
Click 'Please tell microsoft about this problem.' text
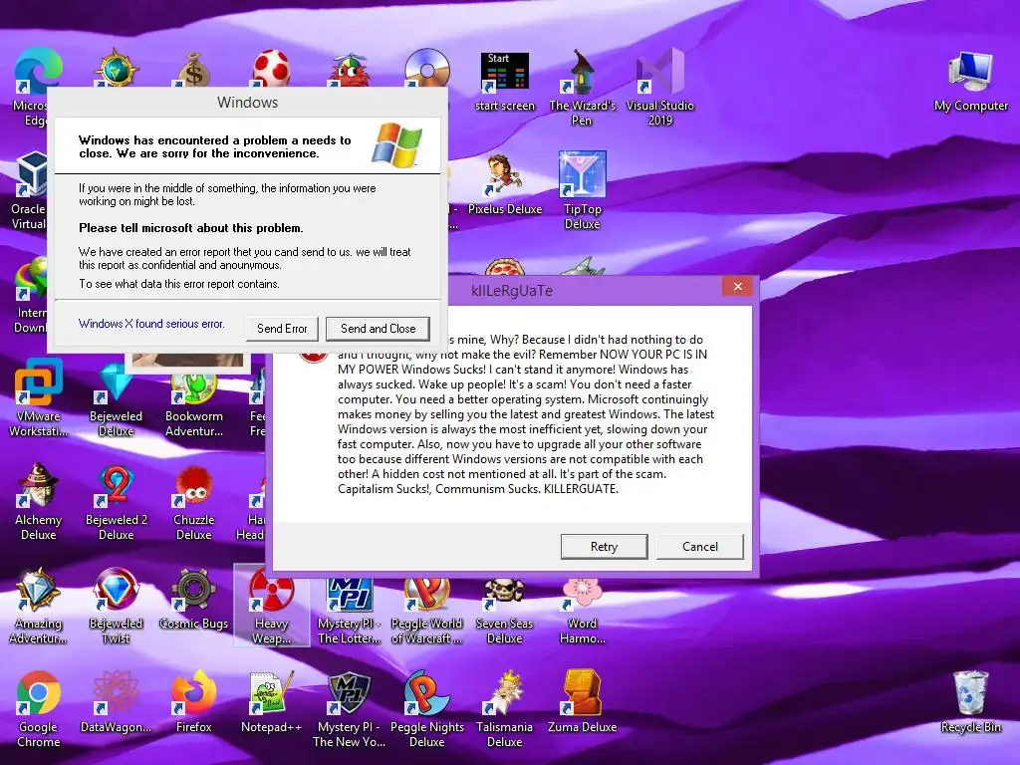point(190,228)
